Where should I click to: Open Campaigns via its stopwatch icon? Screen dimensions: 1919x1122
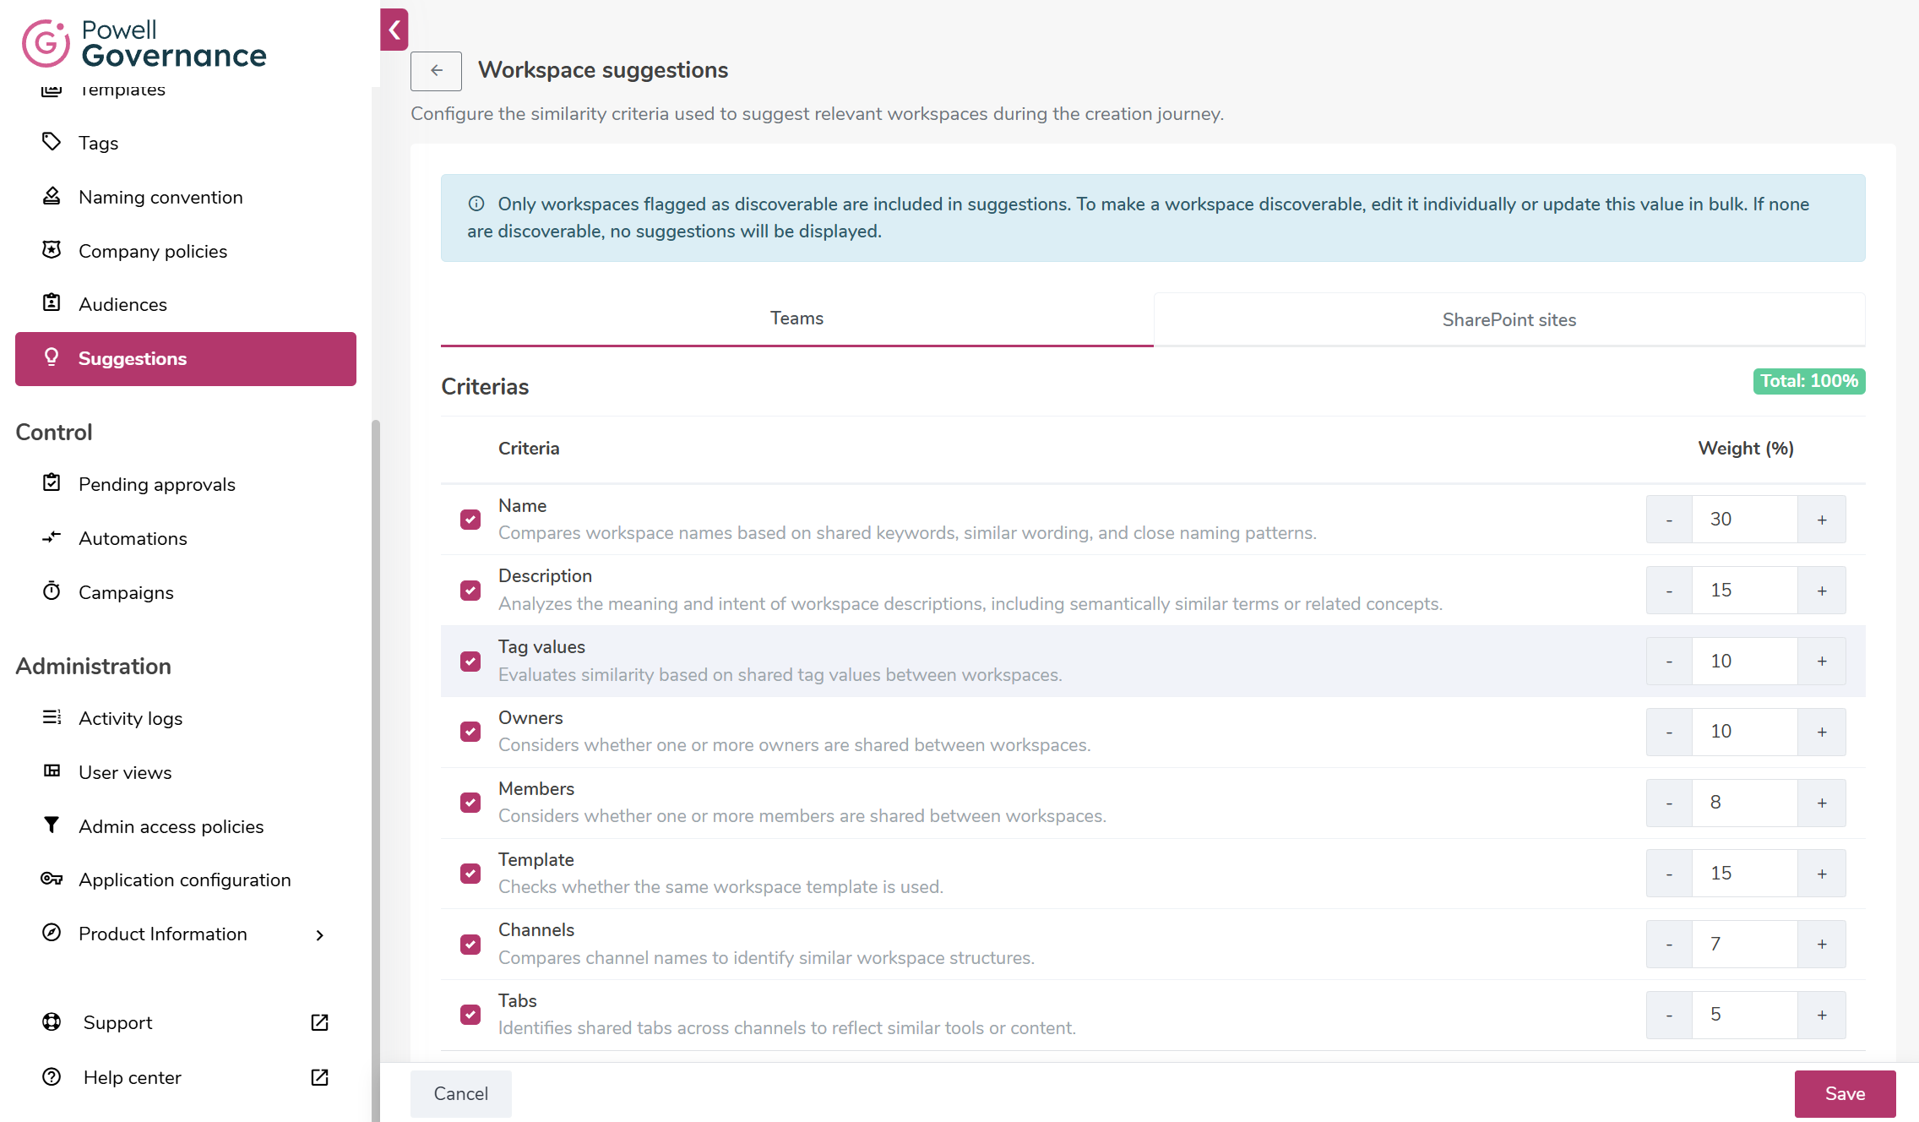[52, 591]
